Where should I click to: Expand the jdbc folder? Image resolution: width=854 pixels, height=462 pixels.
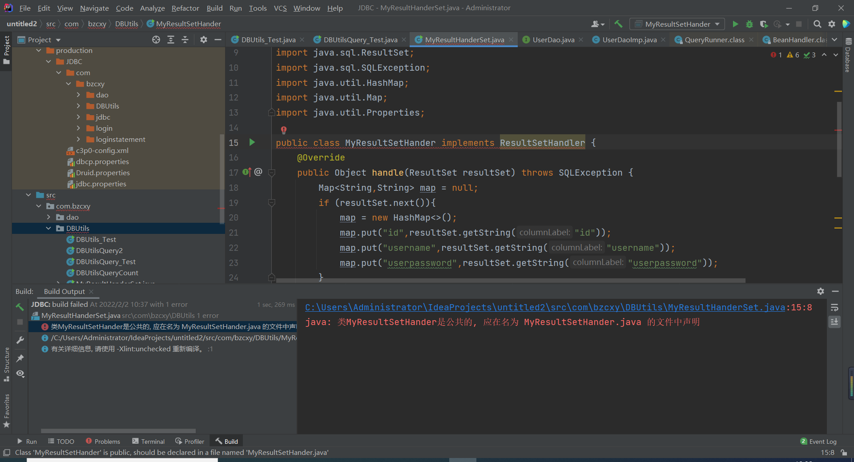pyautogui.click(x=78, y=117)
